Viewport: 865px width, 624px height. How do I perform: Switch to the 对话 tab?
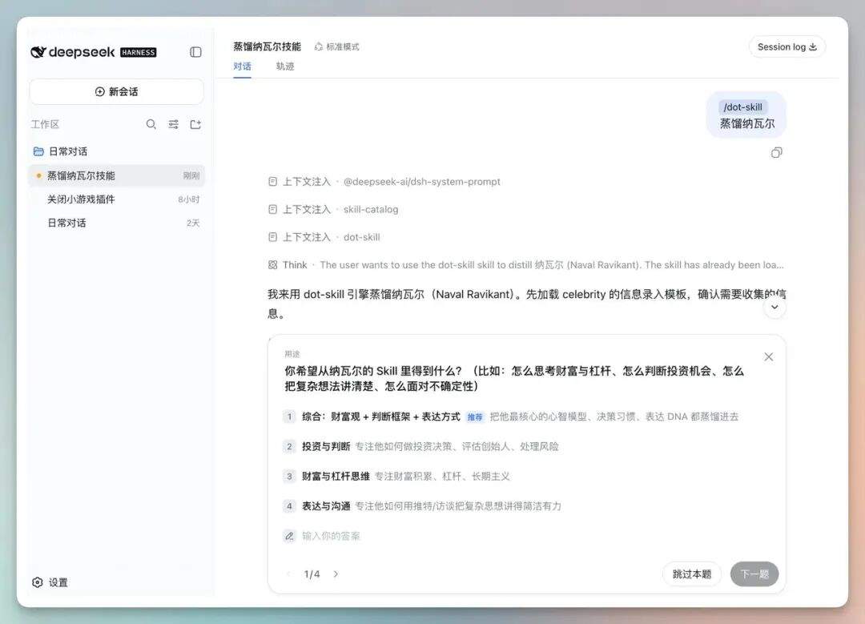[242, 66]
